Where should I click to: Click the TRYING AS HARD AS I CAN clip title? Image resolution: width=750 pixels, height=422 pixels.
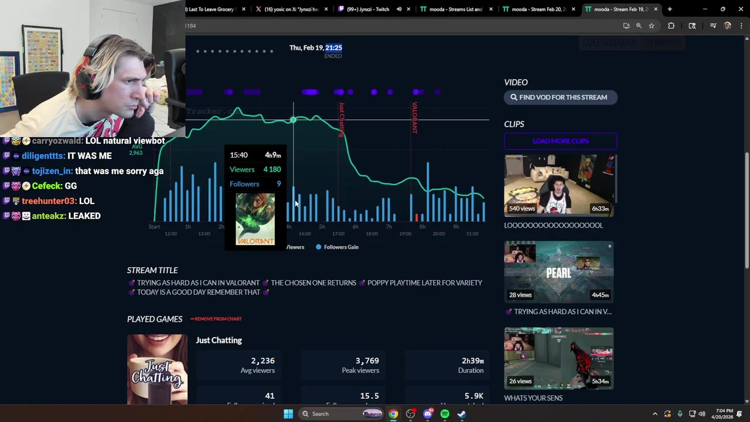coord(560,312)
